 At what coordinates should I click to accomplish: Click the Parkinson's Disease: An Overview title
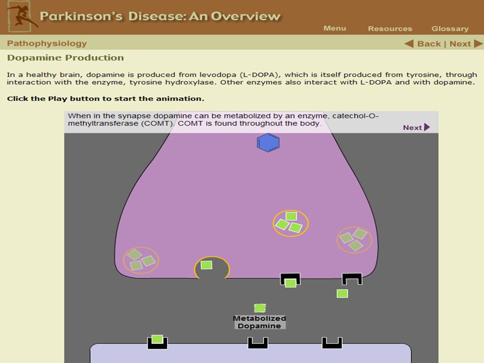point(160,16)
